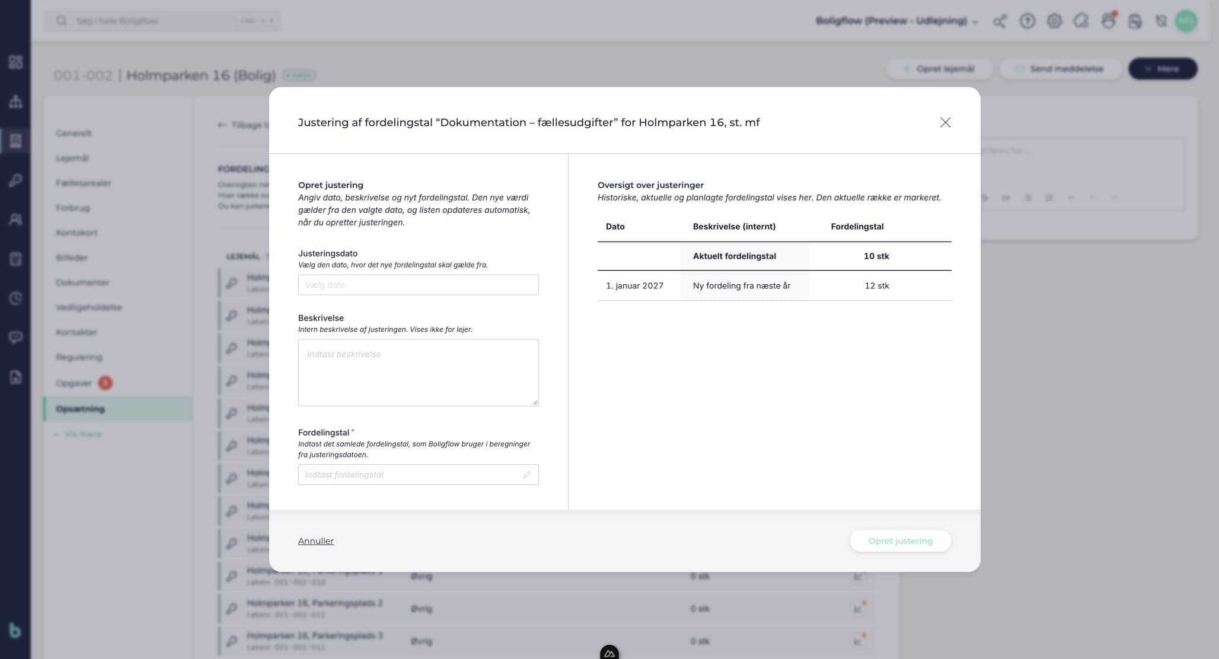This screenshot has width=1219, height=659.
Task: Close the Justering af fordelingstal dialog
Action: tap(945, 123)
